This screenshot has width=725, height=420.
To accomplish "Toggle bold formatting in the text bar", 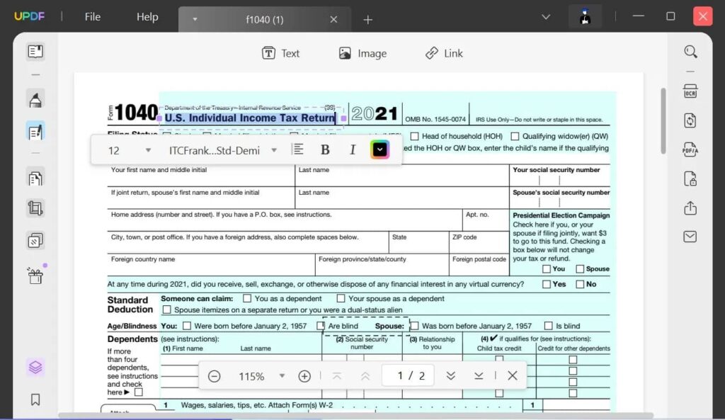I will tap(324, 149).
